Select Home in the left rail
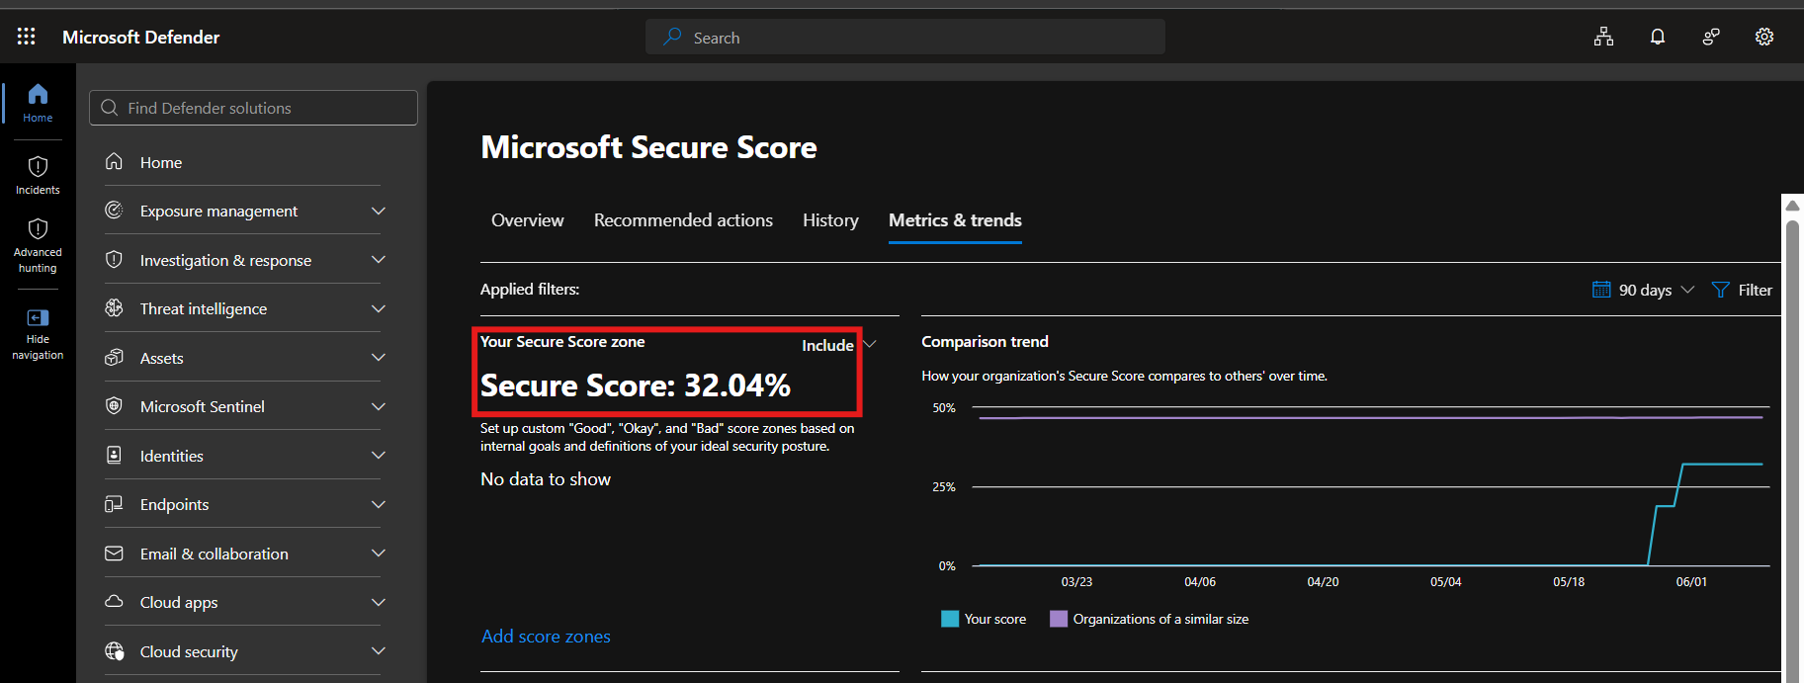Image resolution: width=1804 pixels, height=683 pixels. pos(38,102)
